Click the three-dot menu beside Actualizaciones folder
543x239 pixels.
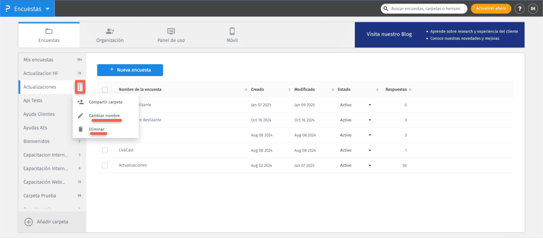point(80,87)
